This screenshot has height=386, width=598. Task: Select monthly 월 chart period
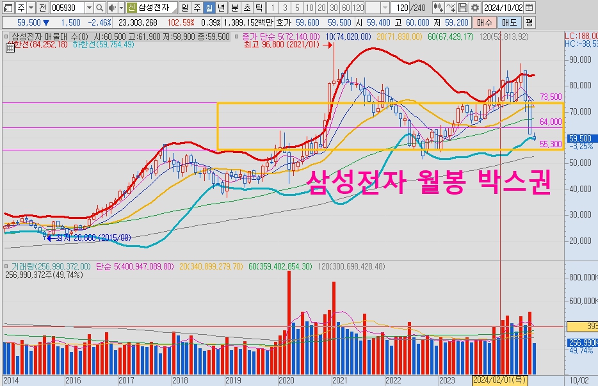209,8
